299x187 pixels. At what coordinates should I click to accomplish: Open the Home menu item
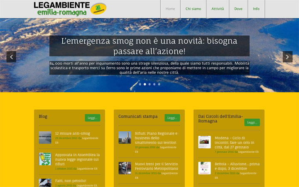coord(170,9)
